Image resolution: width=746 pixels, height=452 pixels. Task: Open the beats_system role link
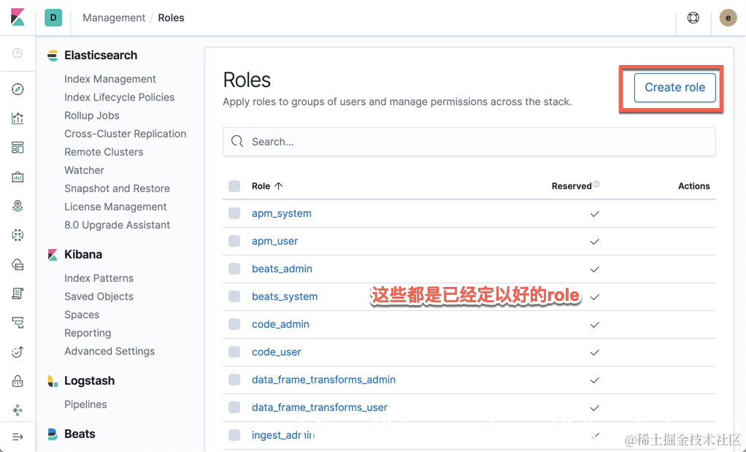coord(285,296)
